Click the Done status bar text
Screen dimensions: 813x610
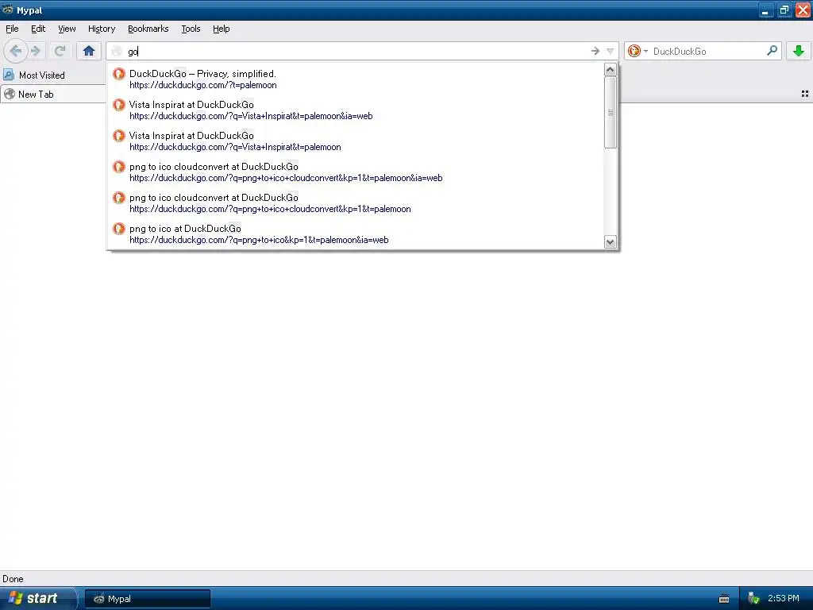pos(13,579)
